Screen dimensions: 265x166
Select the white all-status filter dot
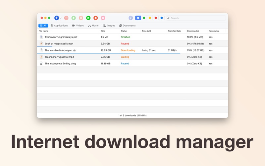(x=138, y=18)
